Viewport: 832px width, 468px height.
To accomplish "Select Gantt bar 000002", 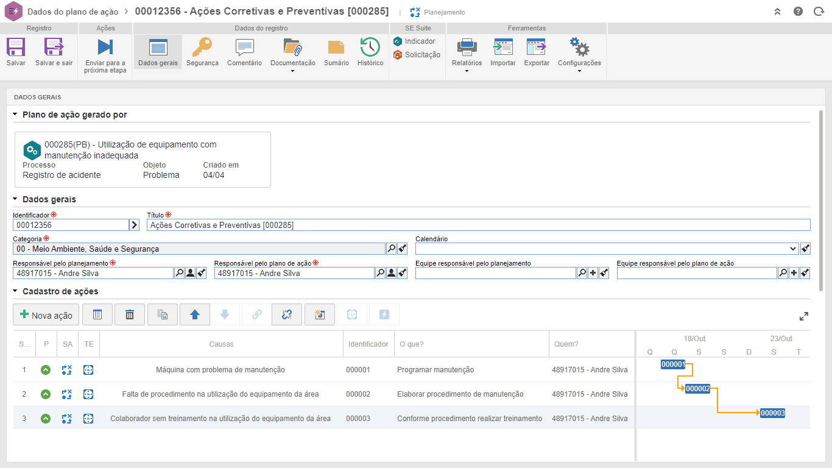I will 697,389.
